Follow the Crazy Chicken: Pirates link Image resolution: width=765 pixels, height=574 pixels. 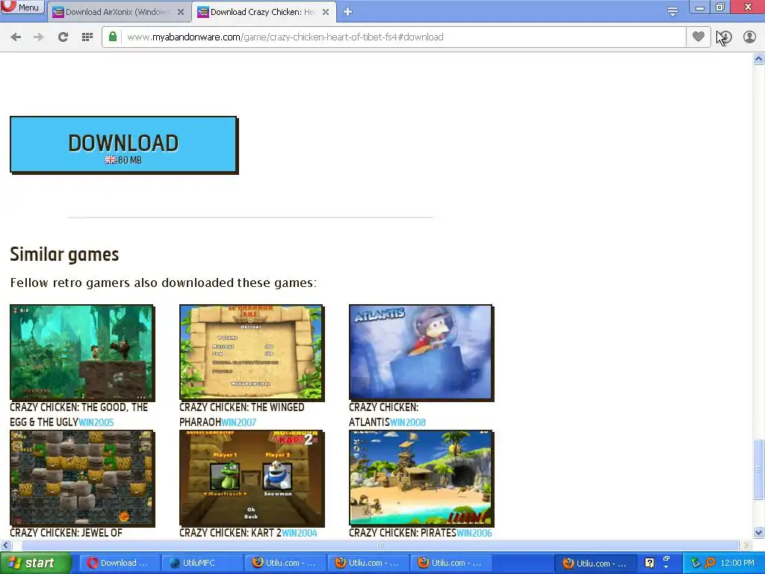pos(403,533)
